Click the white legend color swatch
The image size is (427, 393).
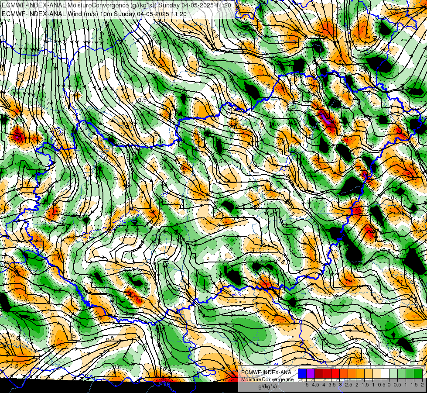point(385,373)
